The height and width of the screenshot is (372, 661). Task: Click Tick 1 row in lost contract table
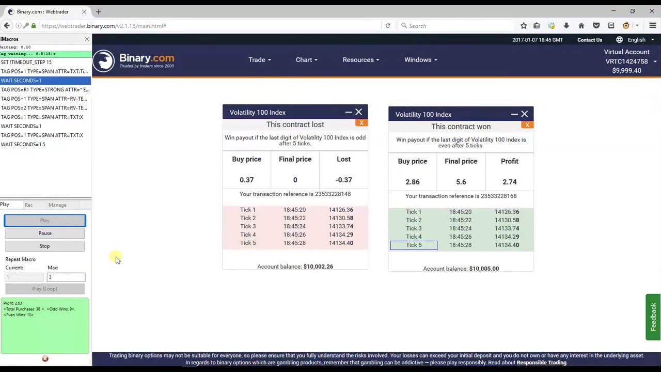pos(295,210)
